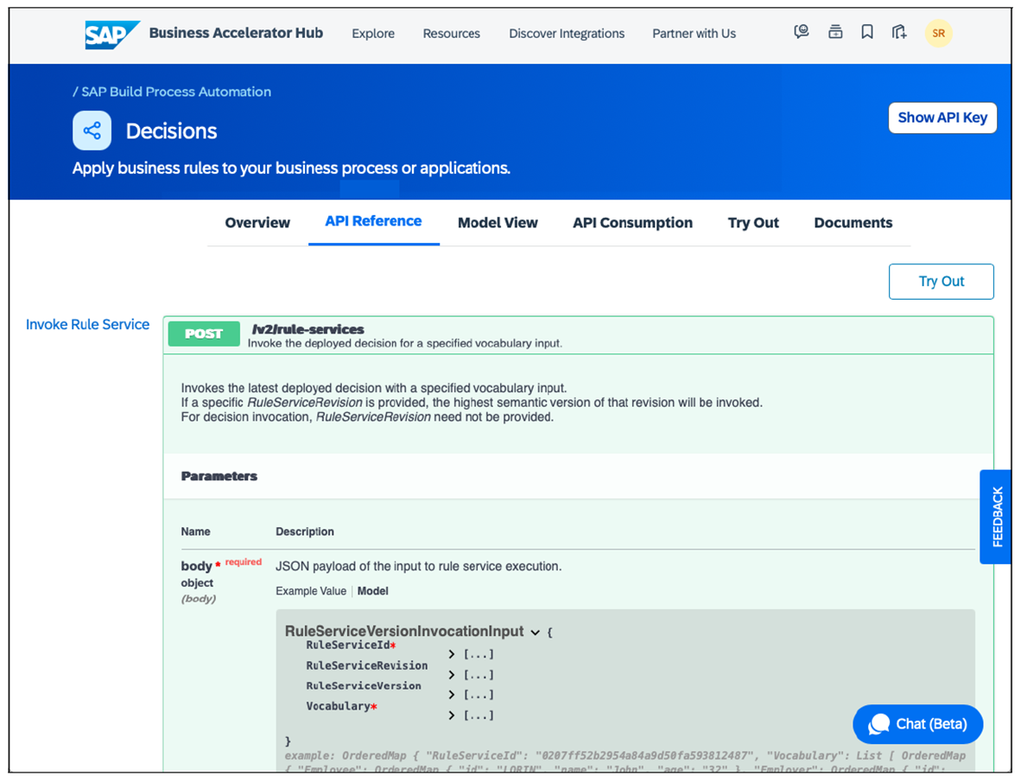Open the Chat (Beta) bubble
Screen dimensions: 1021x776
pos(917,724)
